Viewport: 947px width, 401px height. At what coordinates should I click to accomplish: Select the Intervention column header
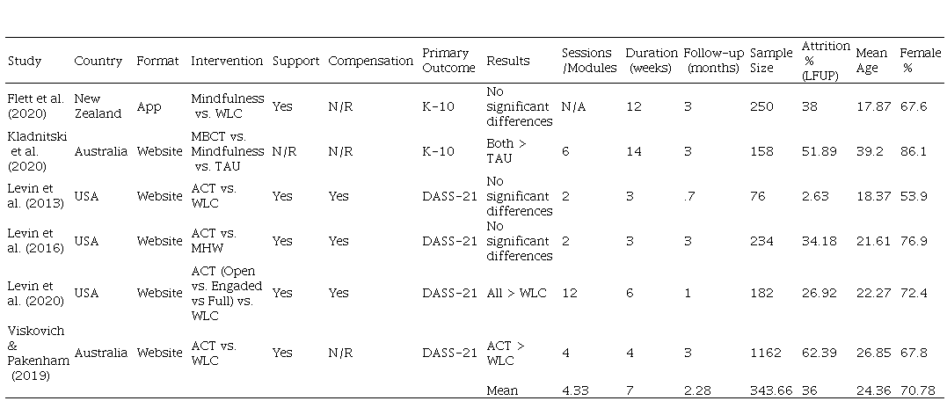227,62
